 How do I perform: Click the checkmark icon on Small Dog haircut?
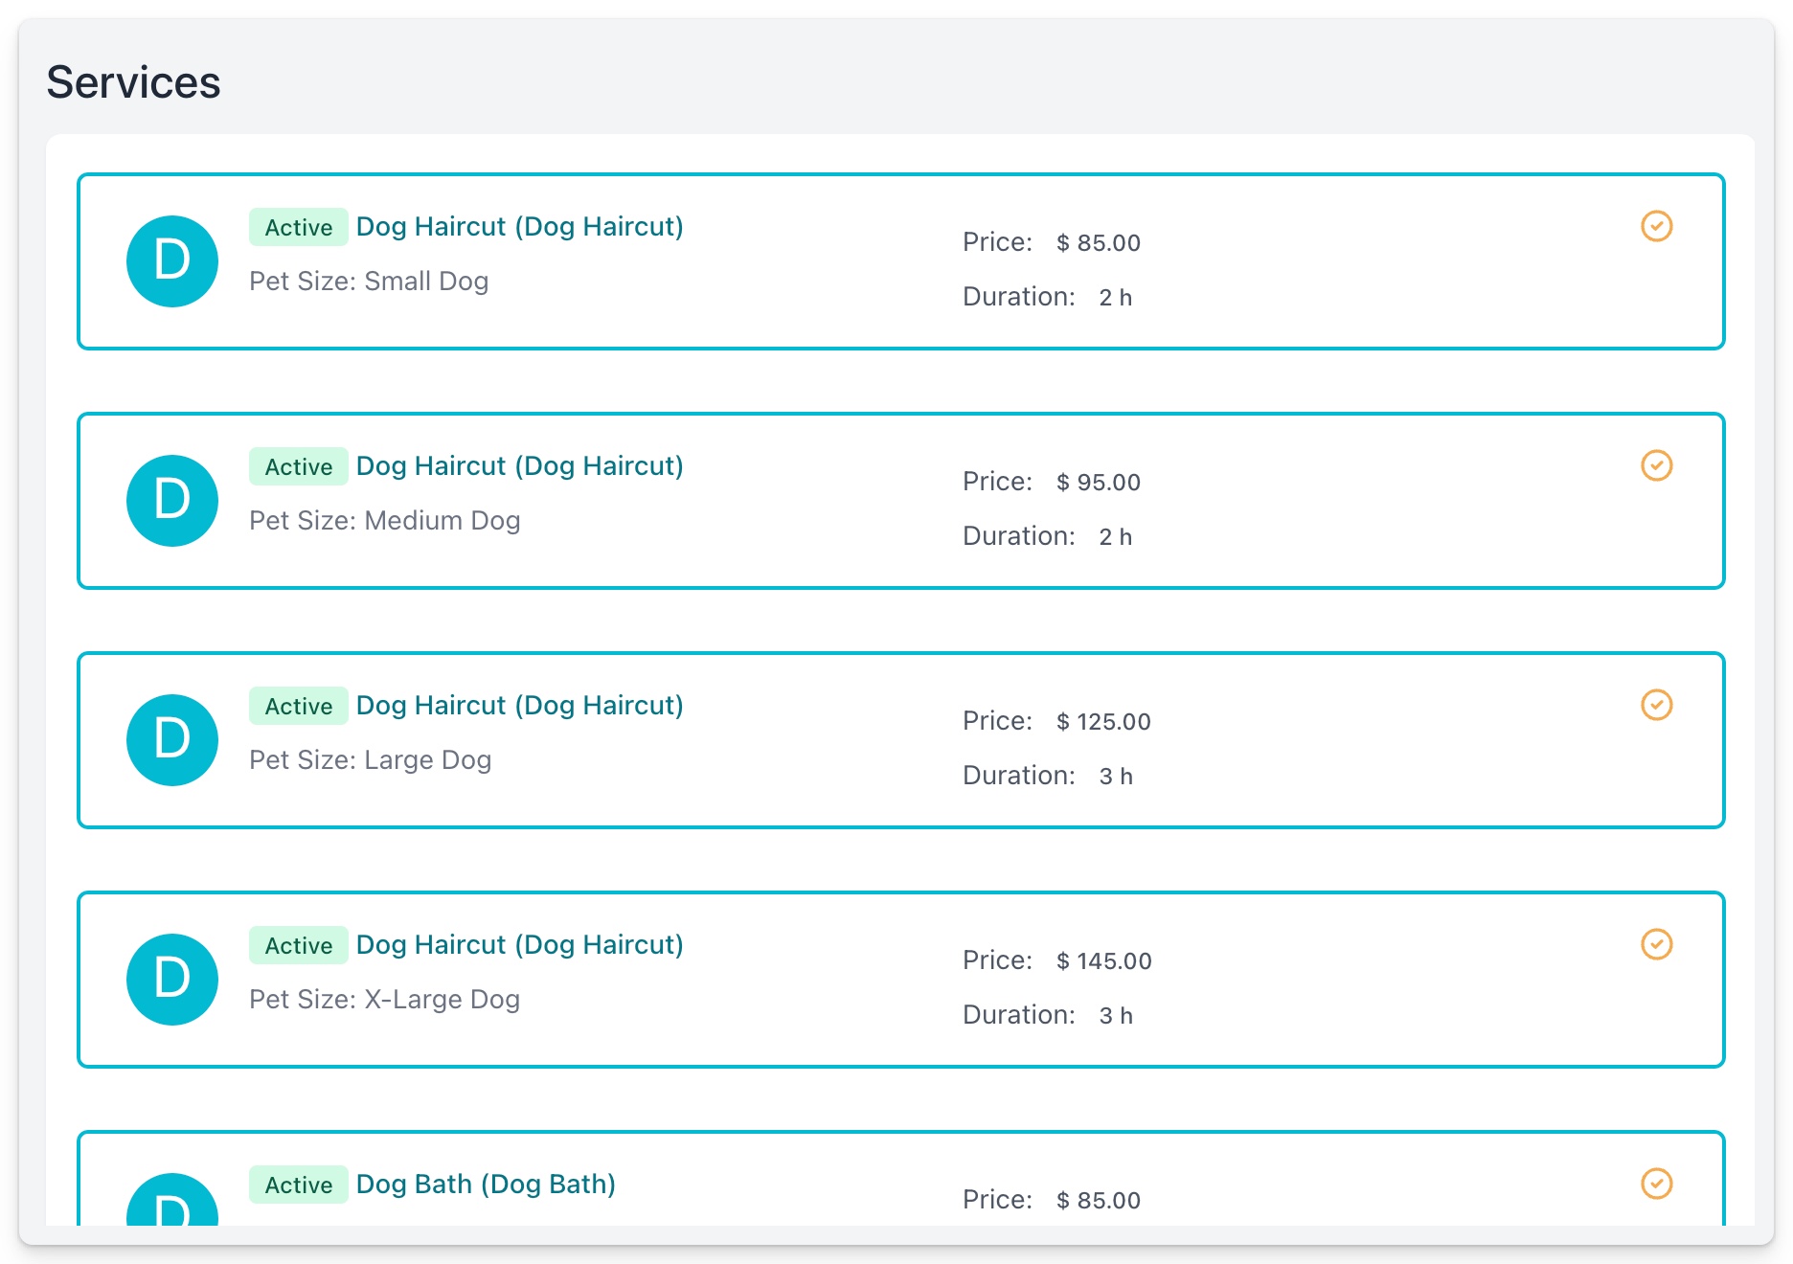pyautogui.click(x=1656, y=226)
